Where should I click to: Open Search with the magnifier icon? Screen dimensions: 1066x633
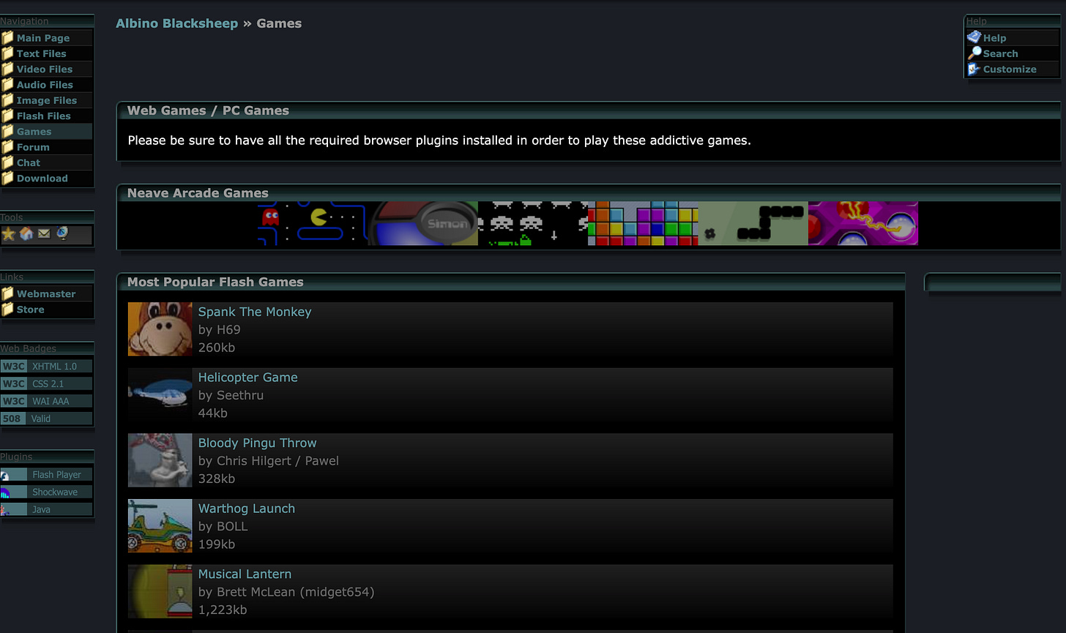[1013, 53]
